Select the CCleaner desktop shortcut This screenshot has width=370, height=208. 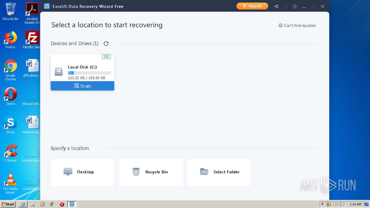10,153
